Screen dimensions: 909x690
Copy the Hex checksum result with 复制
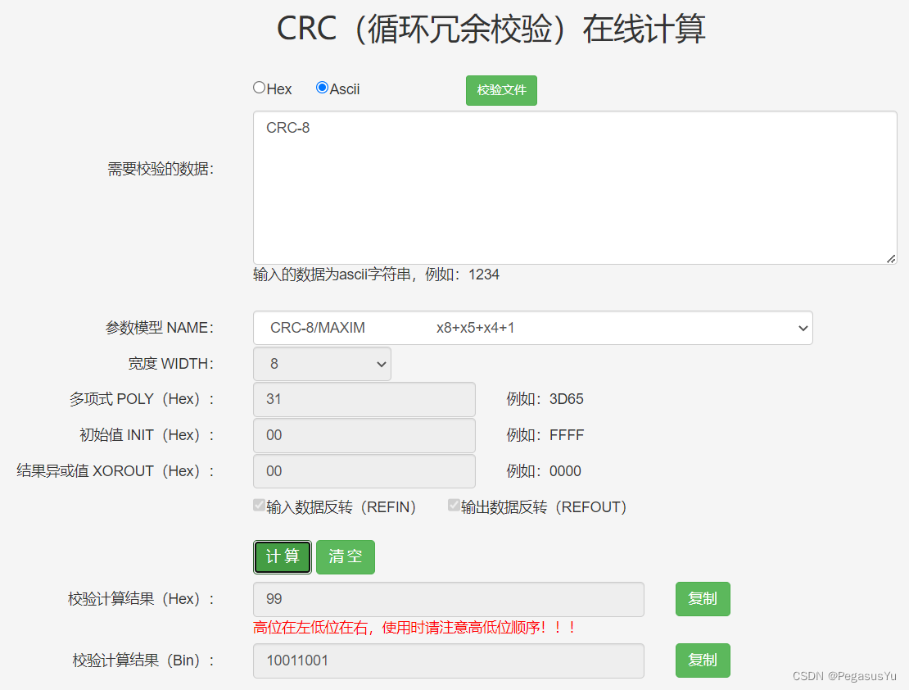click(x=702, y=599)
